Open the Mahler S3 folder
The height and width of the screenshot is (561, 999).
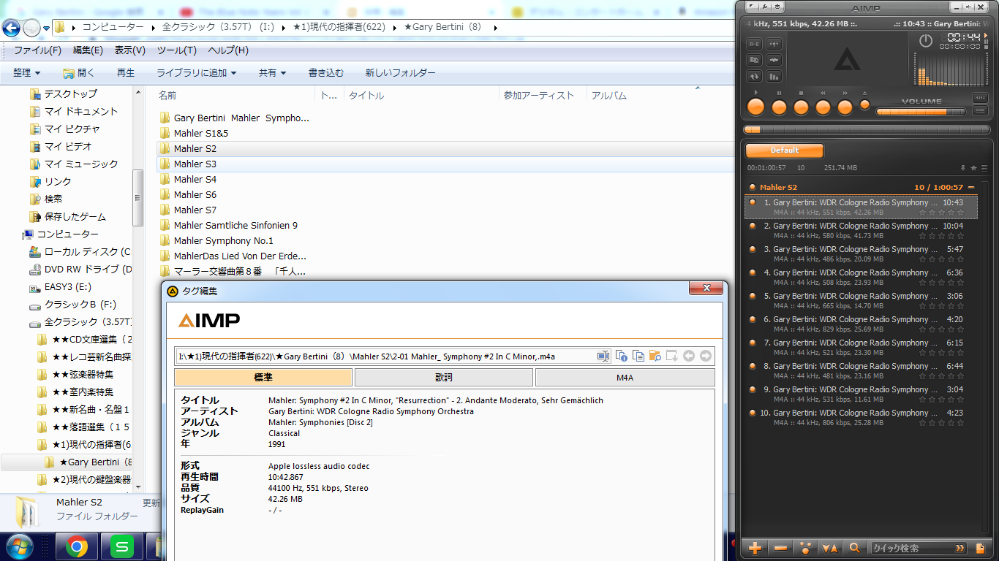pos(195,164)
